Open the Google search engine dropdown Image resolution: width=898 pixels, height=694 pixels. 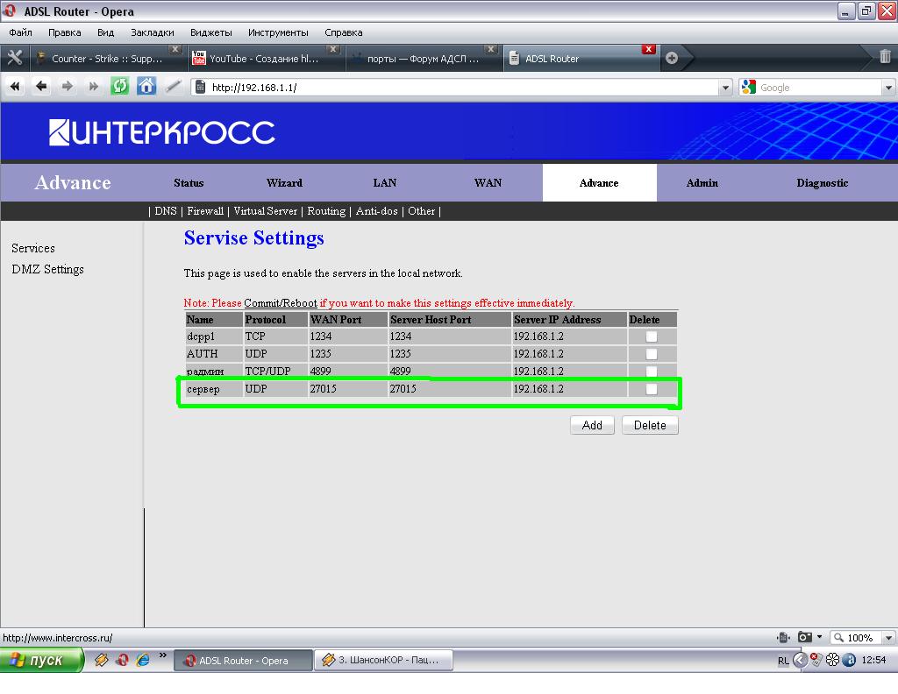click(x=888, y=88)
